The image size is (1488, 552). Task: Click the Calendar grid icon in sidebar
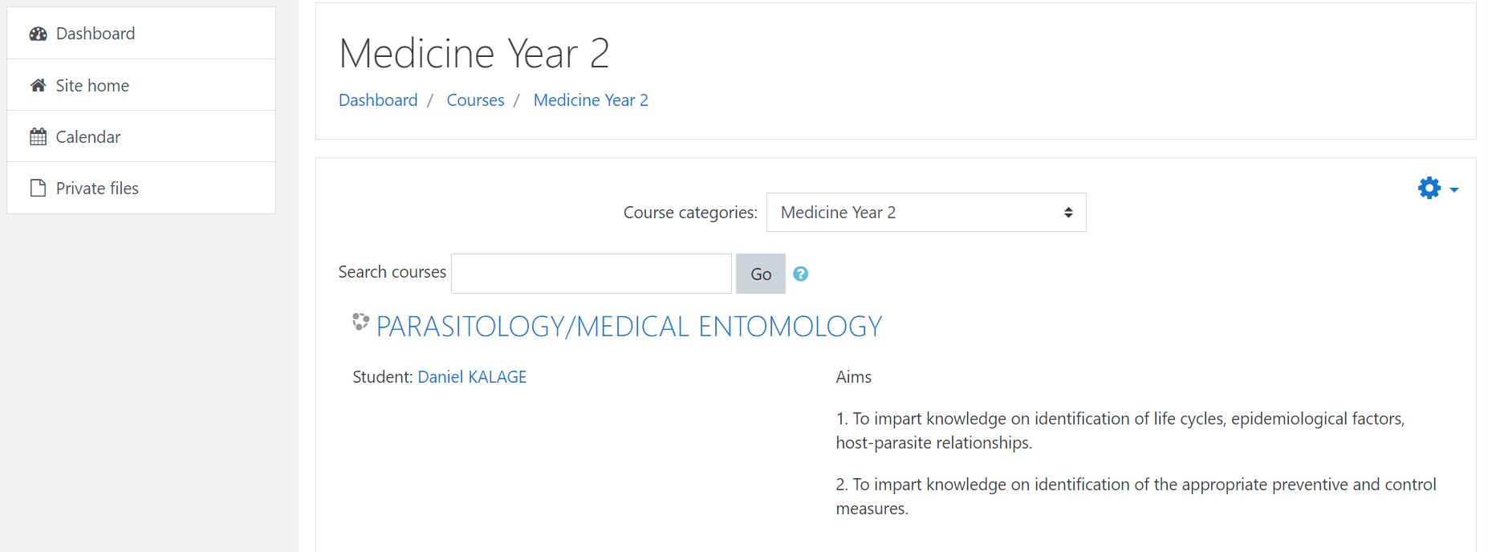(x=38, y=136)
